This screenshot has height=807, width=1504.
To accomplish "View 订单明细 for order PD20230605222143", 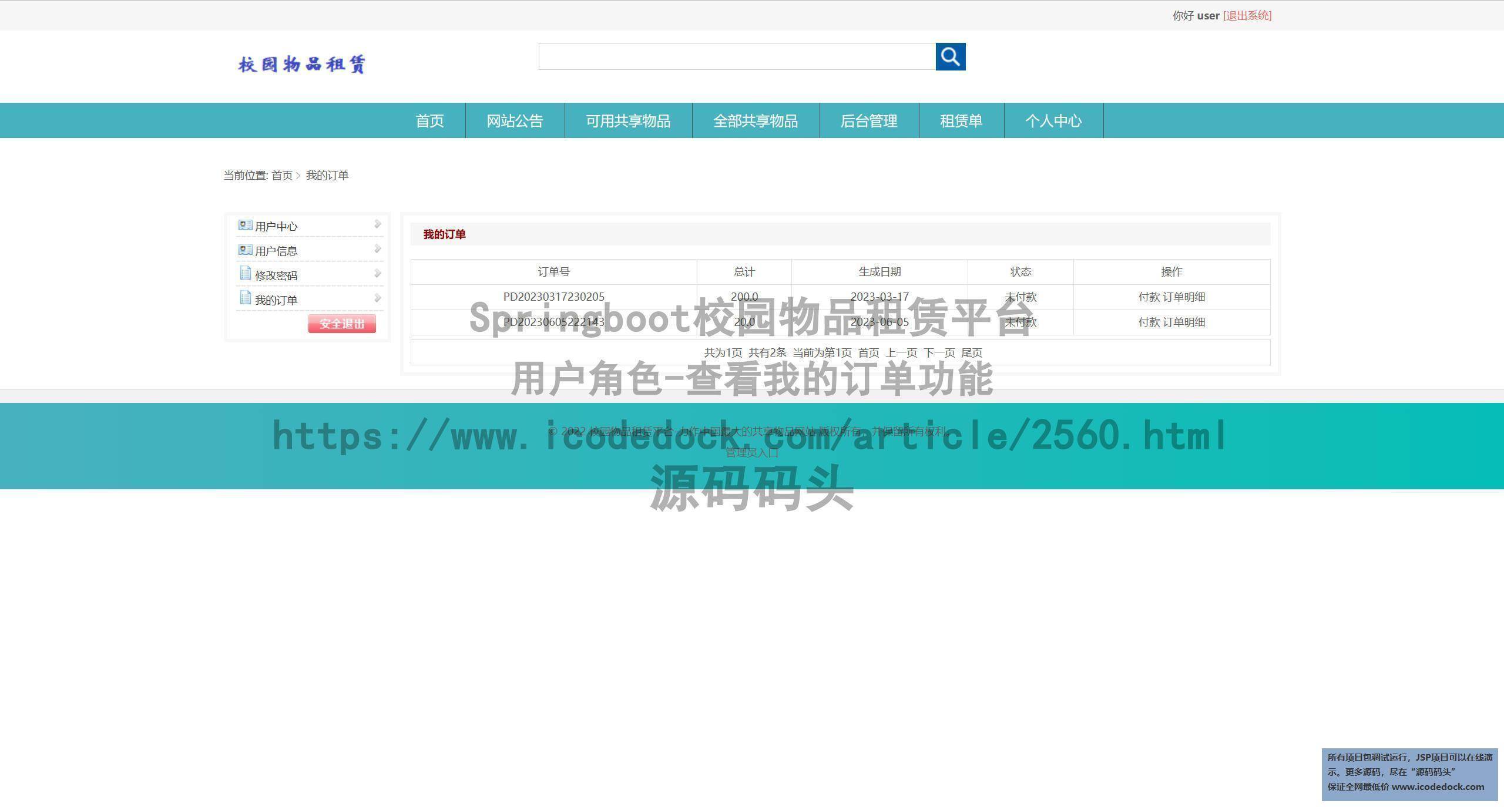I will click(1184, 322).
